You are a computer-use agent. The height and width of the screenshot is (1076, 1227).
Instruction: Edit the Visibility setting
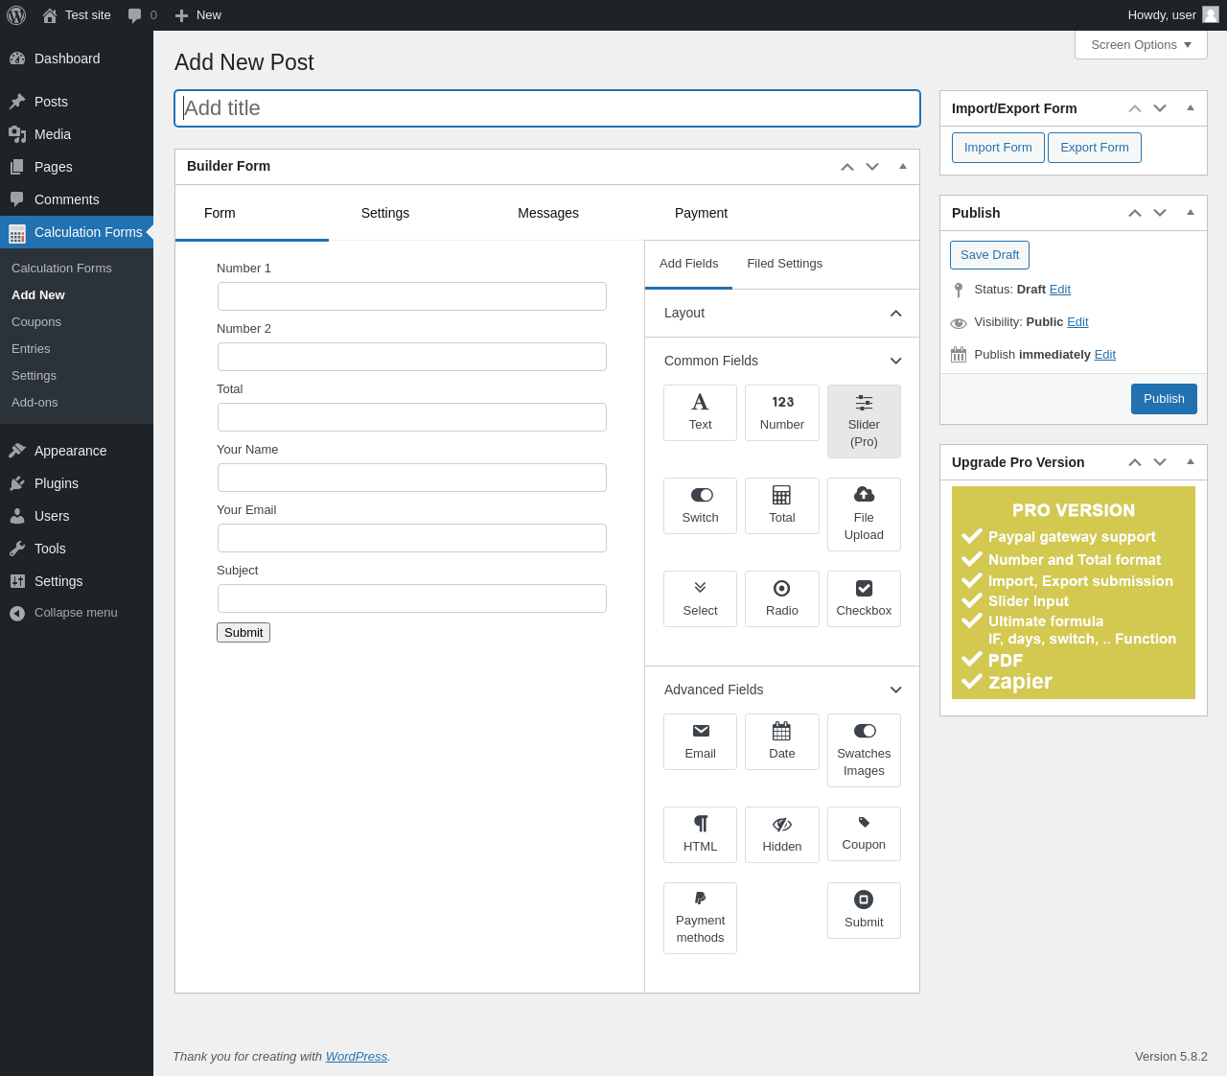pyautogui.click(x=1077, y=322)
